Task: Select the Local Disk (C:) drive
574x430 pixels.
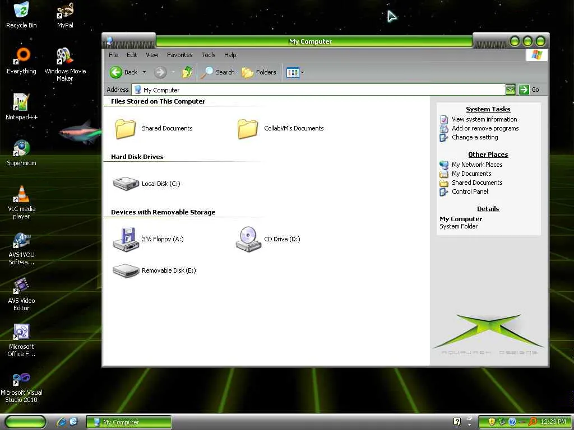Action: pyautogui.click(x=146, y=184)
